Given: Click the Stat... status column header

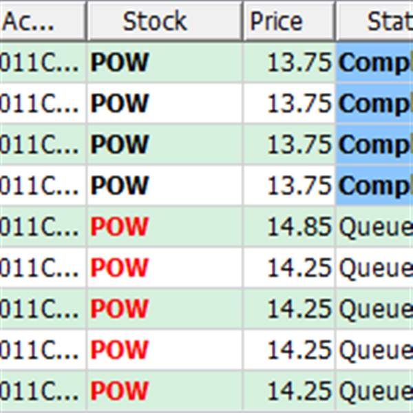Looking at the screenshot, I should [374, 21].
